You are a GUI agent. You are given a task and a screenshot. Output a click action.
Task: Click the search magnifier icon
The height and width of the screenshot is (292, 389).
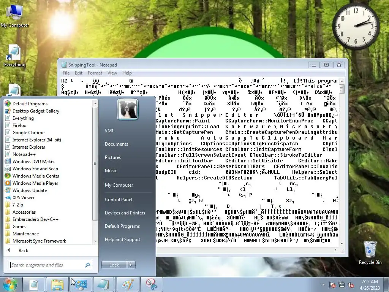(87, 265)
